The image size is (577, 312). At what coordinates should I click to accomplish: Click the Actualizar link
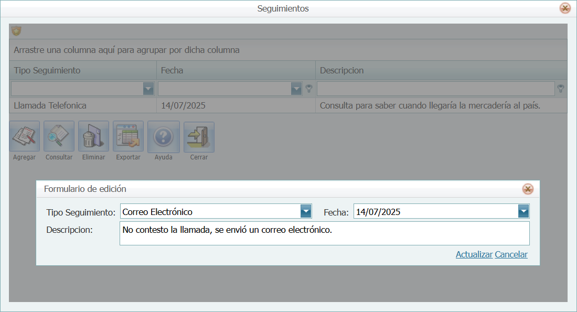tap(474, 254)
